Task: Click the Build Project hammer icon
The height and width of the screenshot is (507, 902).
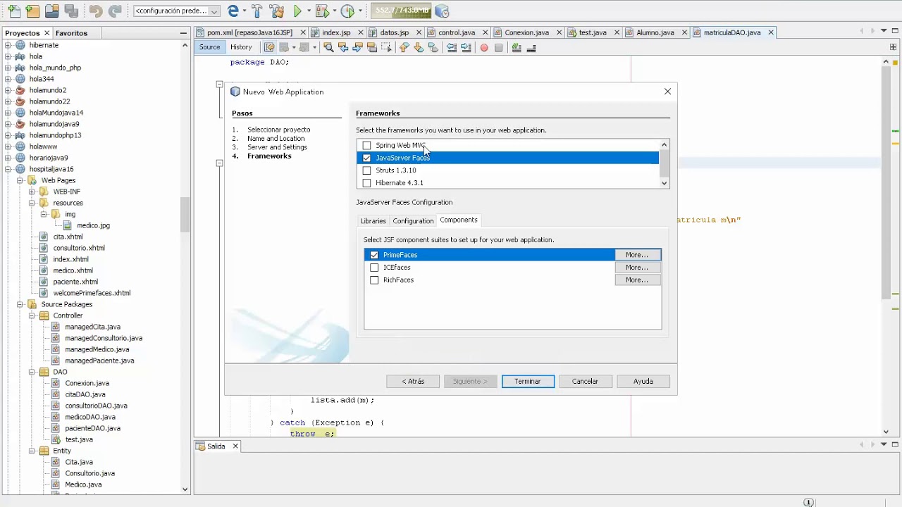Action: pos(257,11)
